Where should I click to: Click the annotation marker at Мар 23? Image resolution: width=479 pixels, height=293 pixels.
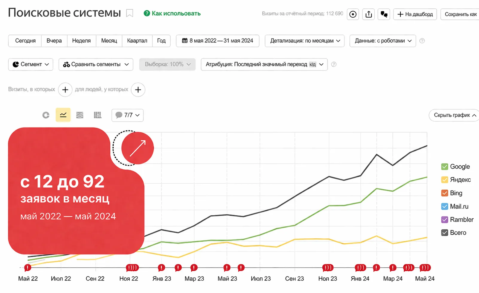(194, 268)
